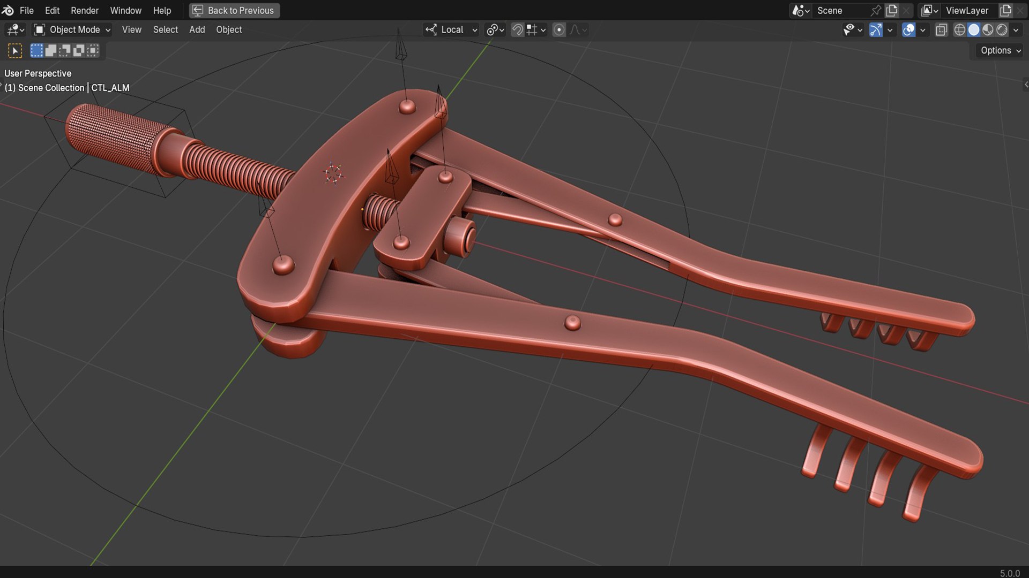Open the view layer browse icon
This screenshot has width=1029, height=578.
tap(929, 10)
